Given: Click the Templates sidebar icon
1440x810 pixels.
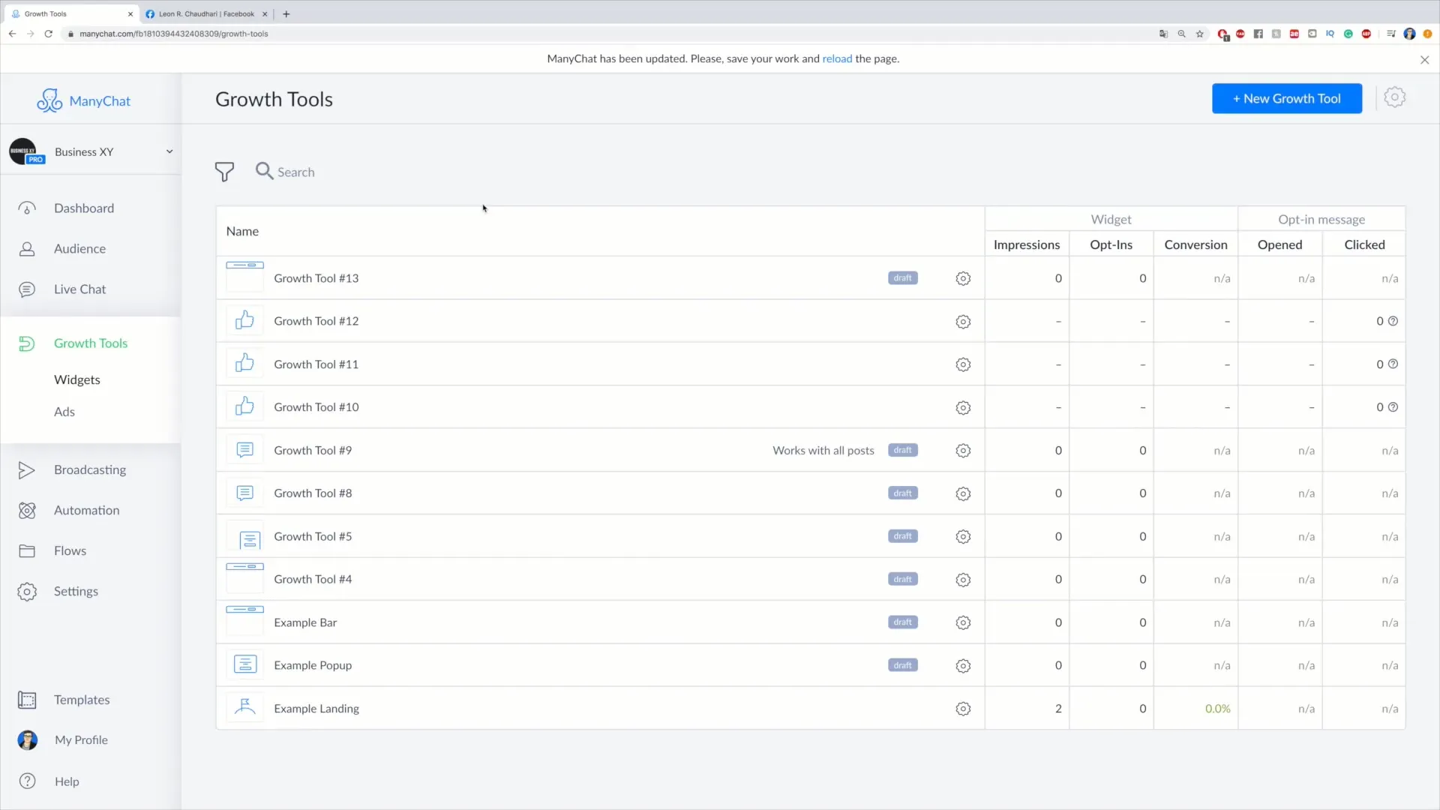Looking at the screenshot, I should [27, 699].
